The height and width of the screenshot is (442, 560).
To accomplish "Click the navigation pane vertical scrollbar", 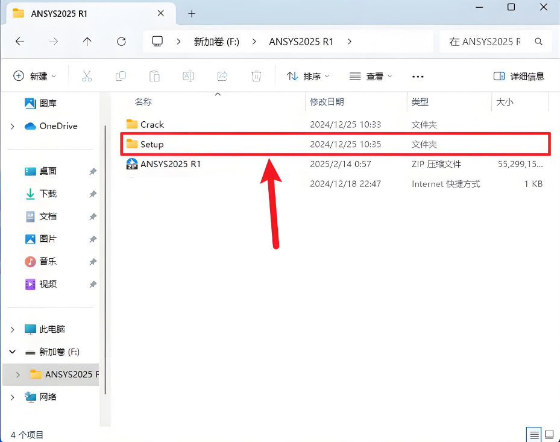I will (x=105, y=260).
